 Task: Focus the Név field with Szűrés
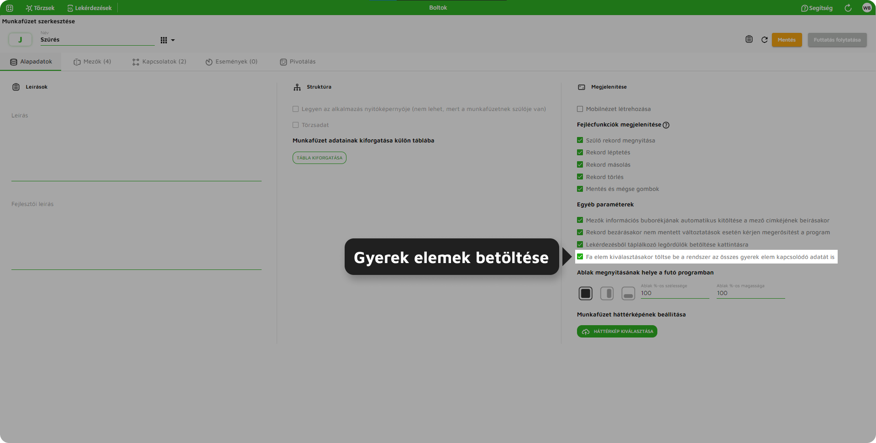click(97, 40)
